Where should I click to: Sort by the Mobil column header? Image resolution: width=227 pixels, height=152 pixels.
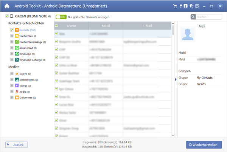tap(106, 26)
